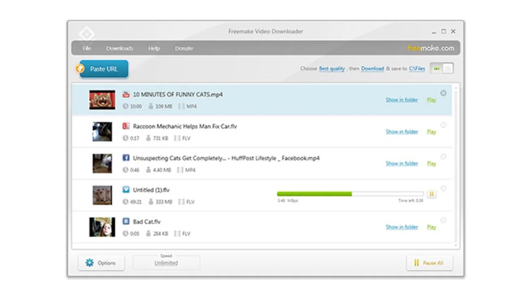Open Options with the gear button
Screen dimensions: 532x299
[x=101, y=263]
